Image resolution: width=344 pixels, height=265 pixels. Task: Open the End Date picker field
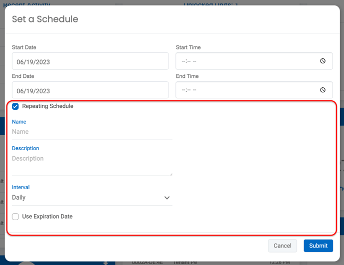90,90
